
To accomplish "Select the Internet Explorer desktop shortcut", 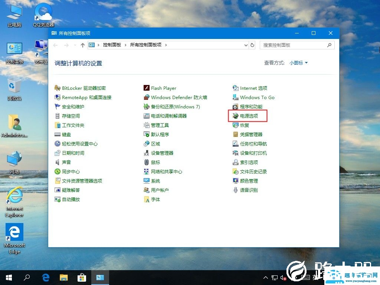I will point(14,202).
